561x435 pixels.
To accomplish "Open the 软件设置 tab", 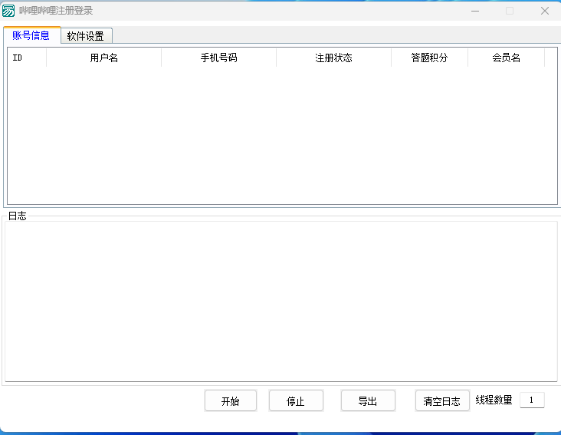I will point(86,36).
